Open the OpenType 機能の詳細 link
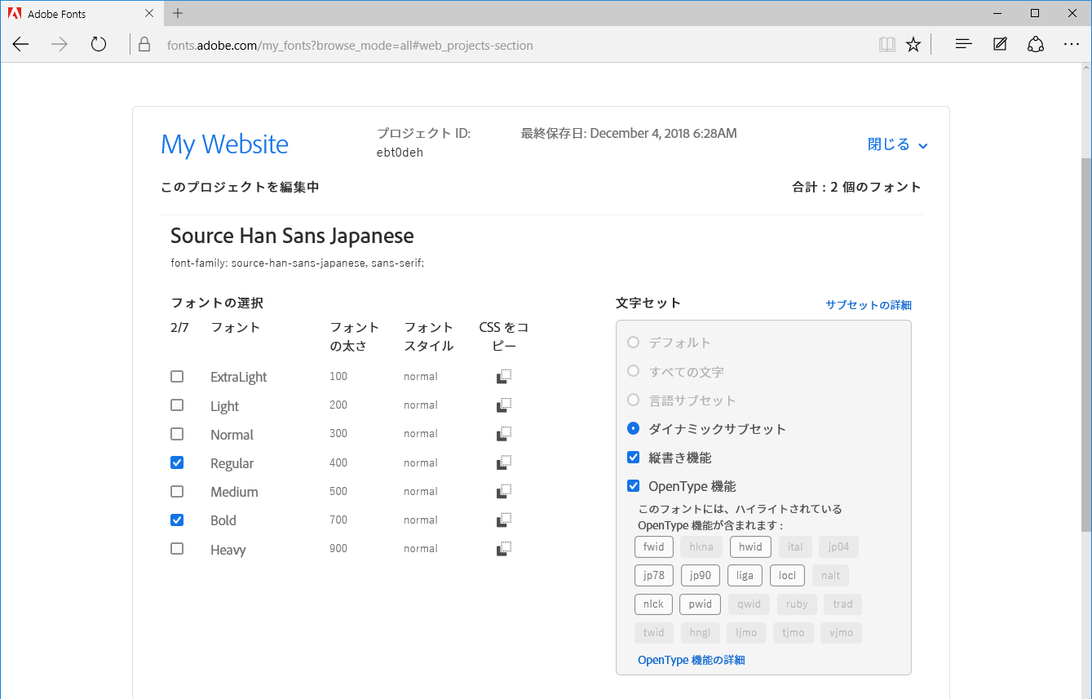The image size is (1092, 699). coord(692,660)
